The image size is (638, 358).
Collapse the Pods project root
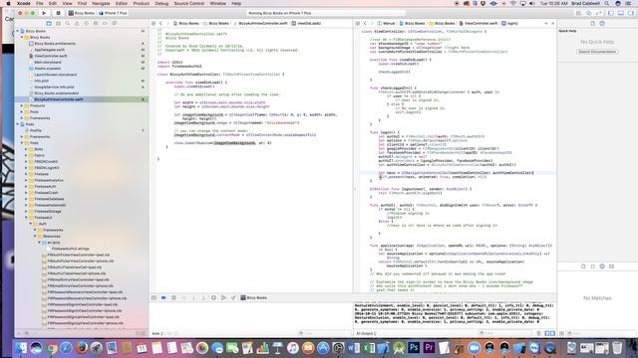coord(18,124)
